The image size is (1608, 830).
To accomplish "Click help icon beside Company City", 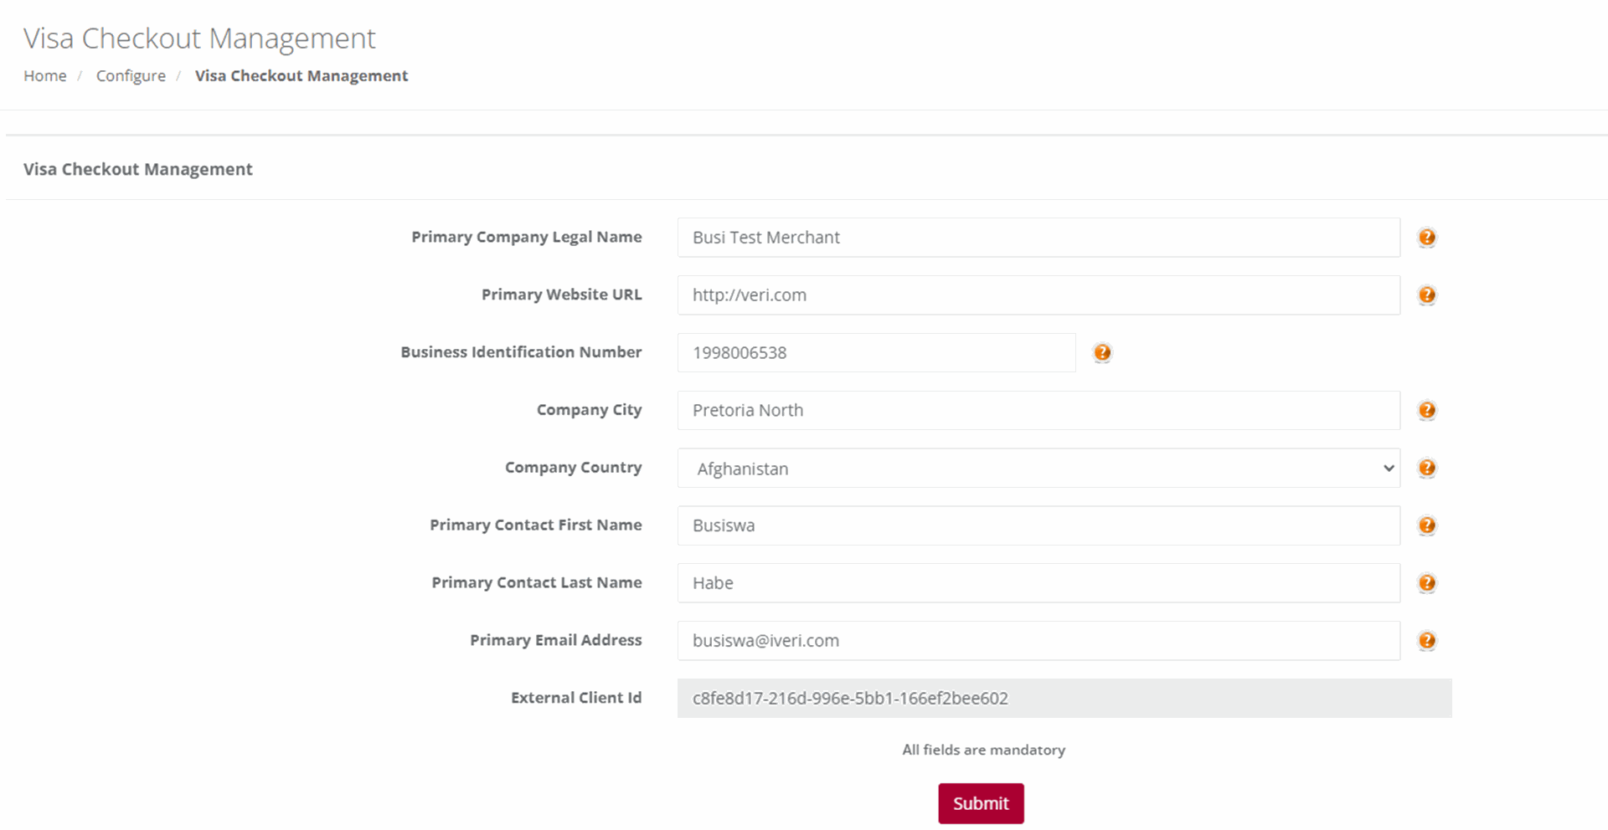I will [1427, 410].
